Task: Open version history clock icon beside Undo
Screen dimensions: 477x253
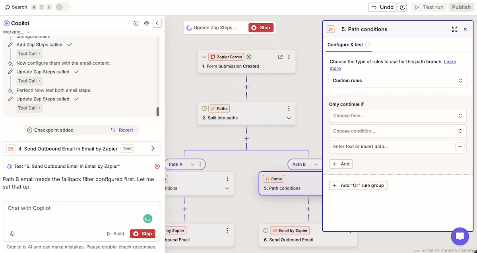Action: [403, 7]
